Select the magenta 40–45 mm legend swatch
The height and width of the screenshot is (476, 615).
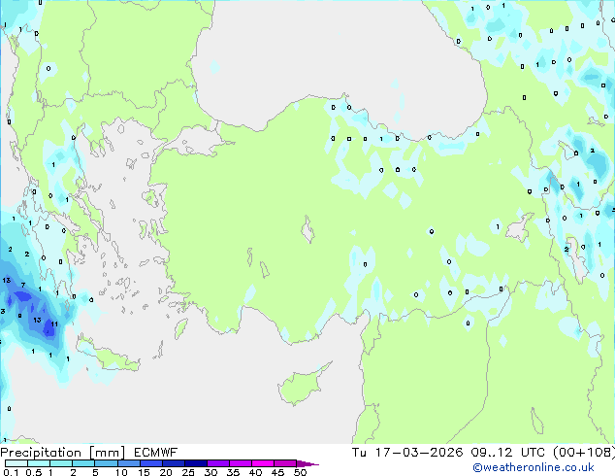pyautogui.click(x=265, y=463)
